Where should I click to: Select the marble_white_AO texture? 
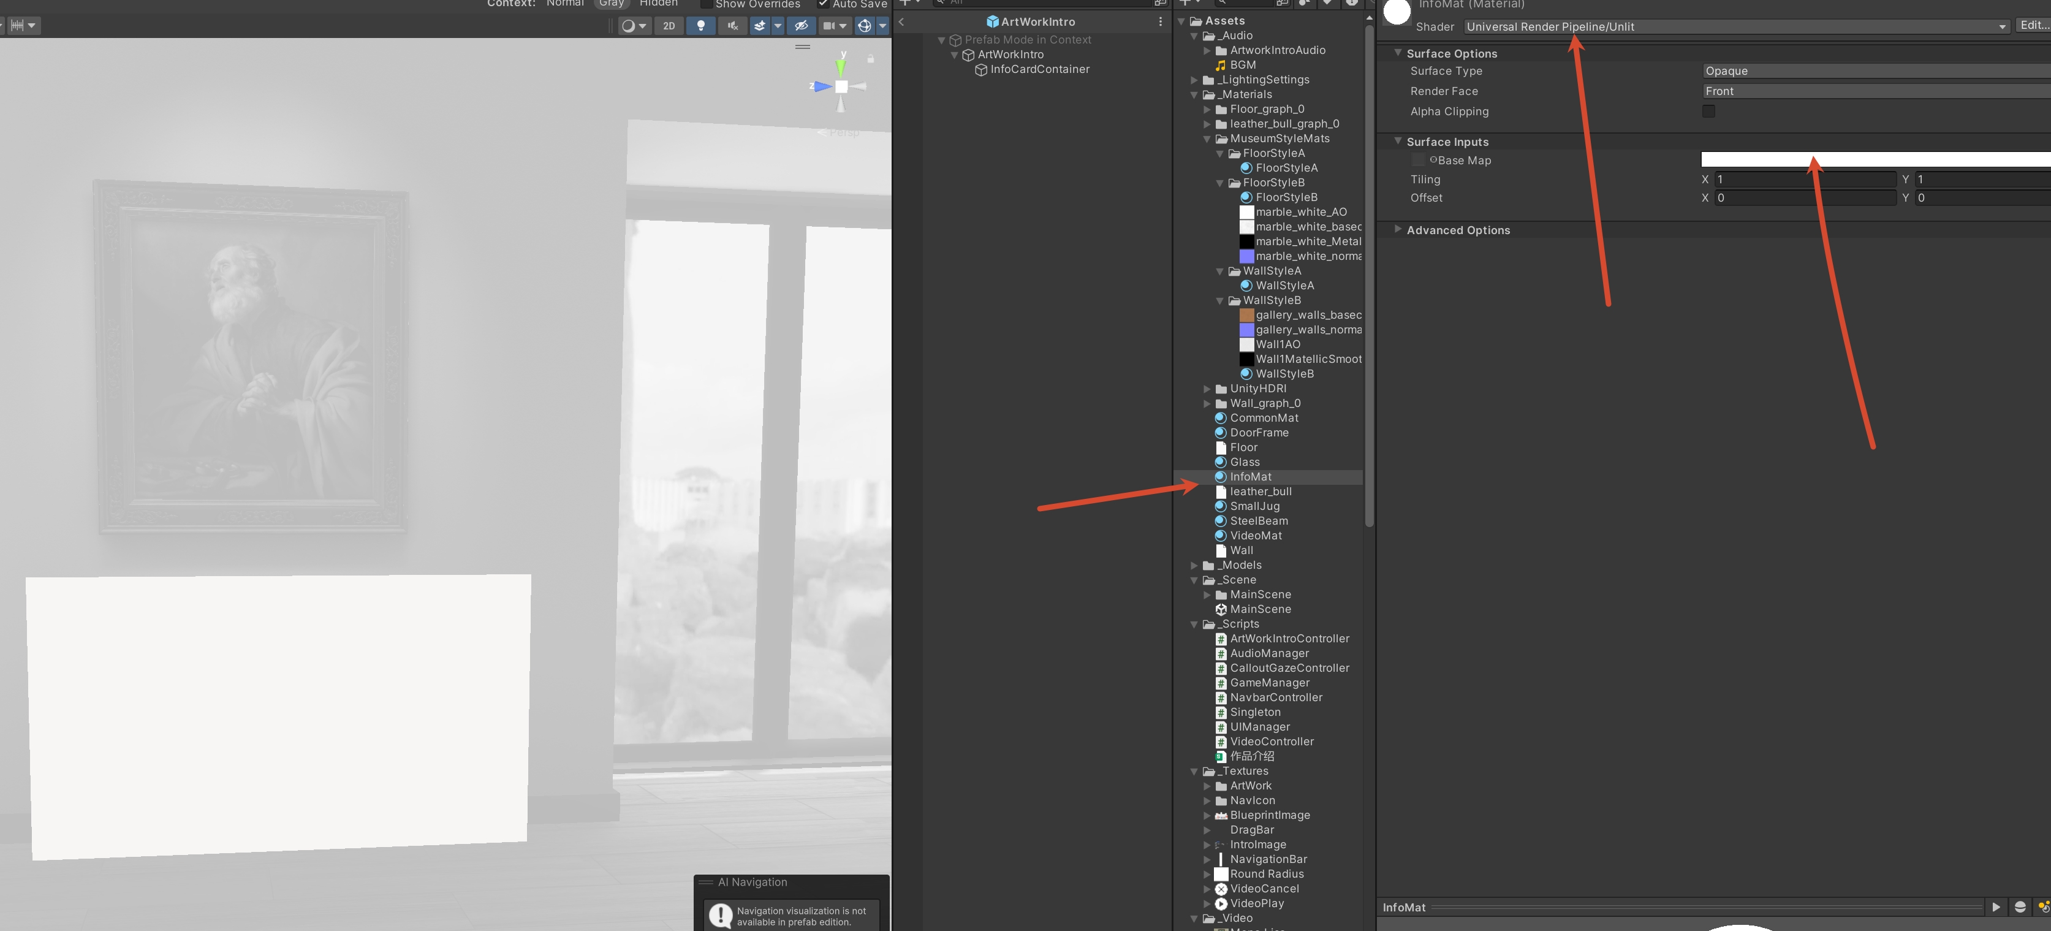click(x=1300, y=212)
